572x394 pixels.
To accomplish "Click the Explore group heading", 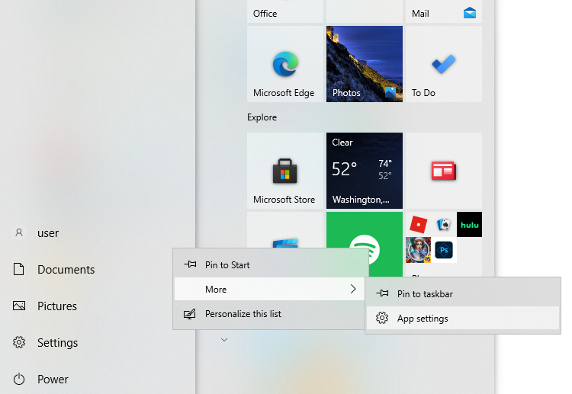I will point(262,117).
